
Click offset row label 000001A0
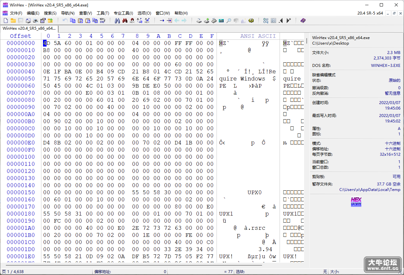coord(21,228)
